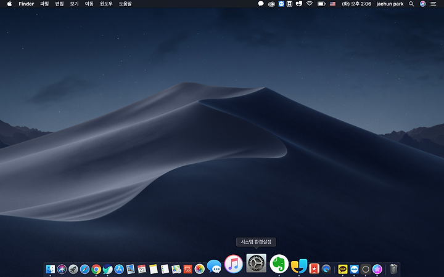Open Evernote elephant icon in dock
Viewport: 444px width, 277px height.
pyautogui.click(x=279, y=264)
